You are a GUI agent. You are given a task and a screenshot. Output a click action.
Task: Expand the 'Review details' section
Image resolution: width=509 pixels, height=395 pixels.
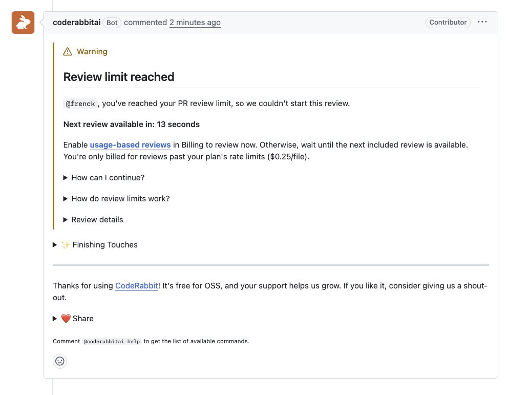tap(93, 220)
